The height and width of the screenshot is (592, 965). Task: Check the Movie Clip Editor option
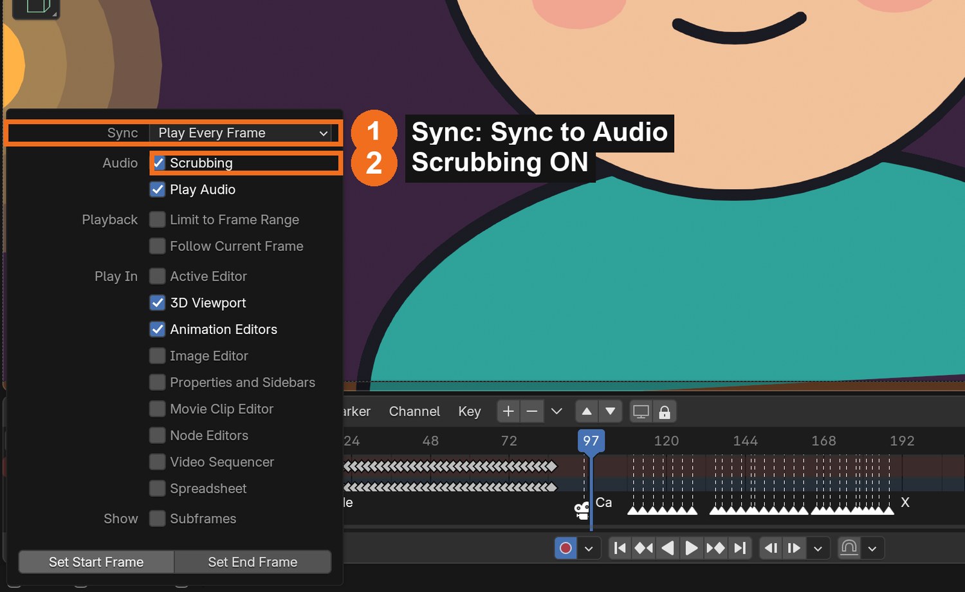click(158, 409)
